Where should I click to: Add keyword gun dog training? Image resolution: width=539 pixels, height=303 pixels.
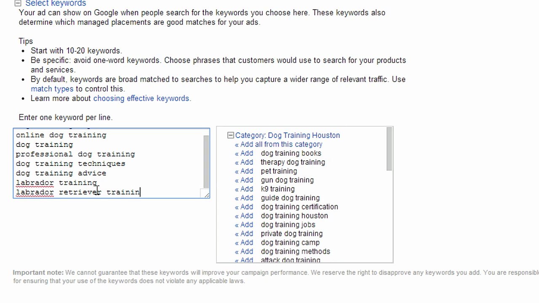(x=244, y=180)
